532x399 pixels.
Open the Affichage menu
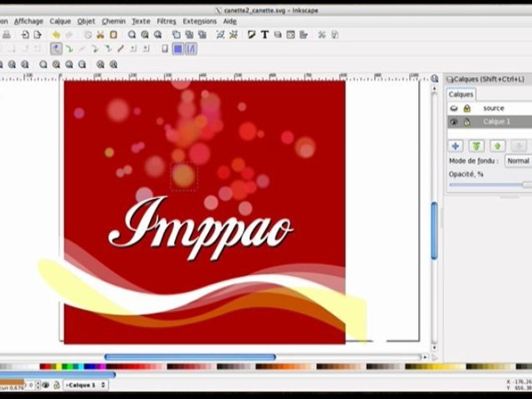coord(29,22)
